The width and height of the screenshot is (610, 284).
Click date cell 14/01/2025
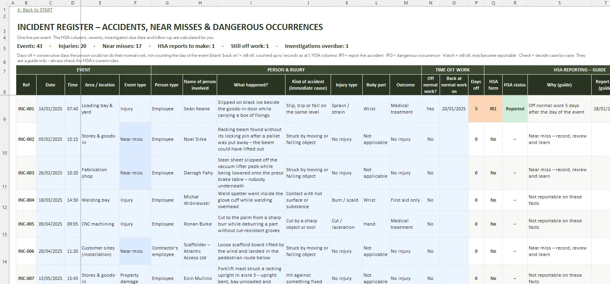[50, 109]
